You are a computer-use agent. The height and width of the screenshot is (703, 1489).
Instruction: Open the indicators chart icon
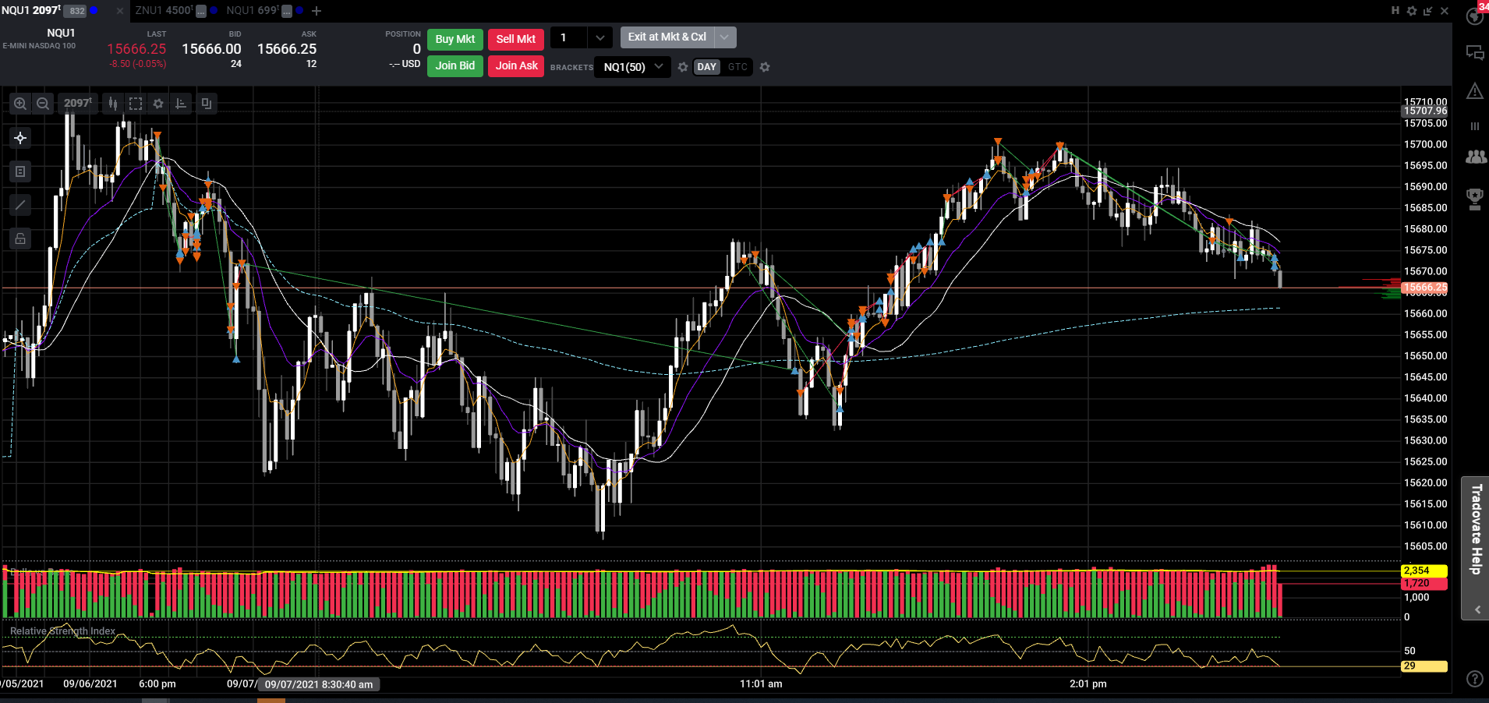click(x=181, y=104)
